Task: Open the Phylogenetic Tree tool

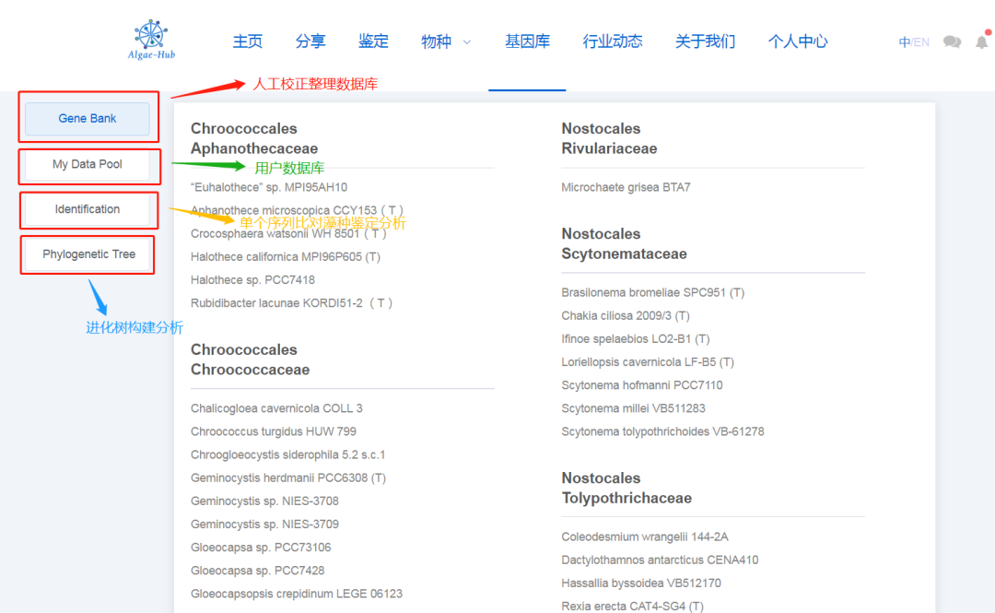Action: (87, 253)
